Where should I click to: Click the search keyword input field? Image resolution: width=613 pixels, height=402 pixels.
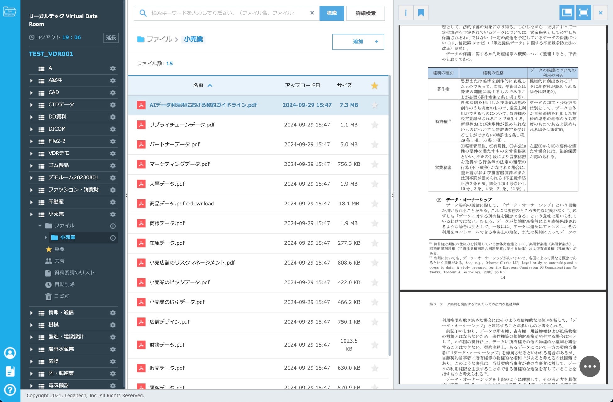click(223, 13)
